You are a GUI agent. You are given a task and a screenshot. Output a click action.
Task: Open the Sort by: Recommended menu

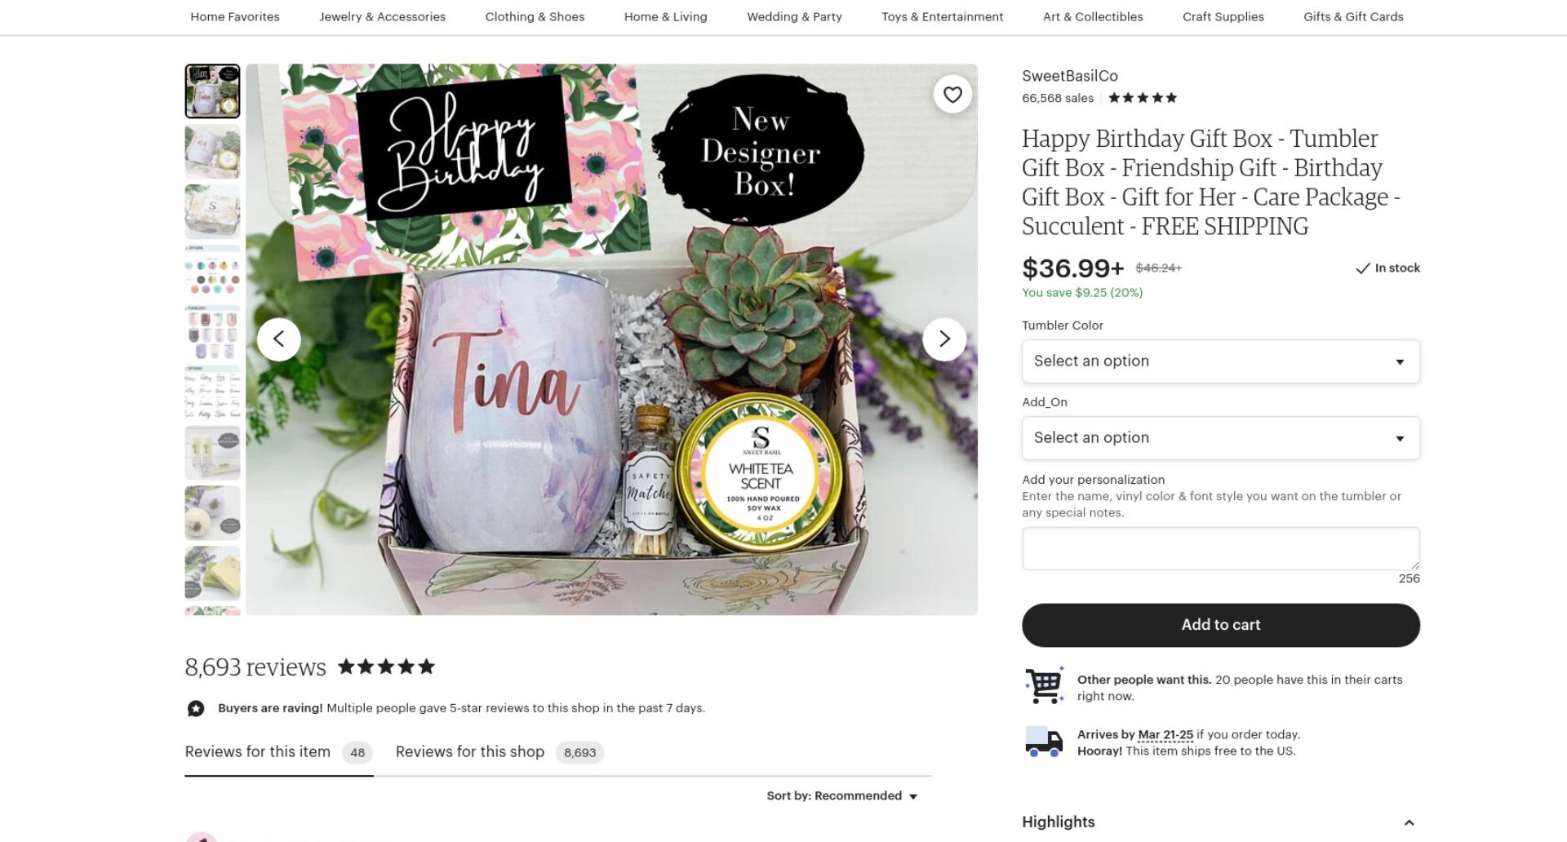842,795
